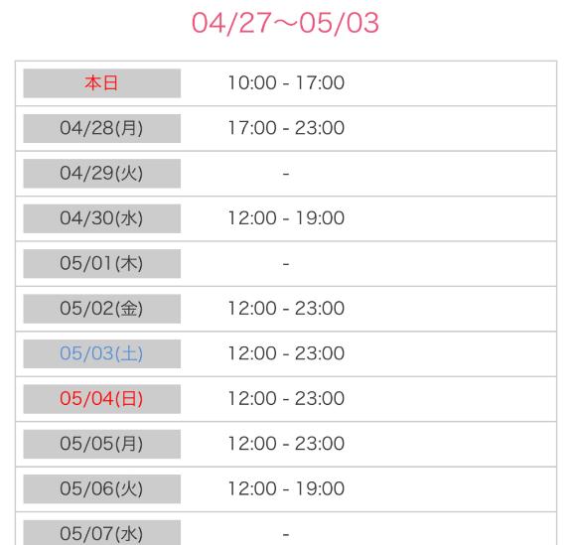Click 05/03's 12:00 - 23:00 time slot
Screen dimensions: 572x545
point(286,353)
